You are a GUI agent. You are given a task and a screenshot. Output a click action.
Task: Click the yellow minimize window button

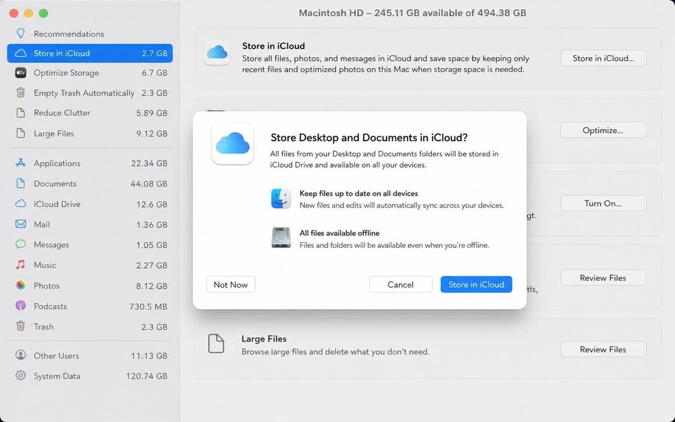pyautogui.click(x=28, y=14)
